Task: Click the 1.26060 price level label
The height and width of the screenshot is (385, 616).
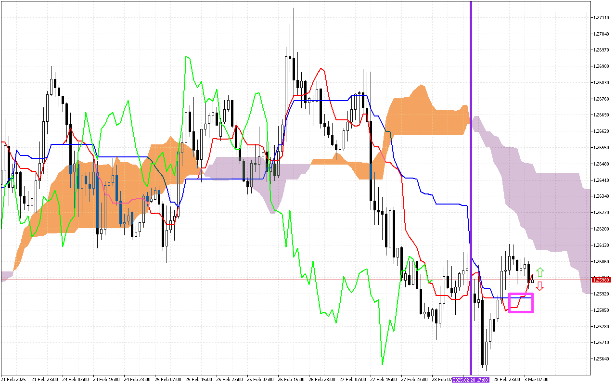Action: coord(602,261)
